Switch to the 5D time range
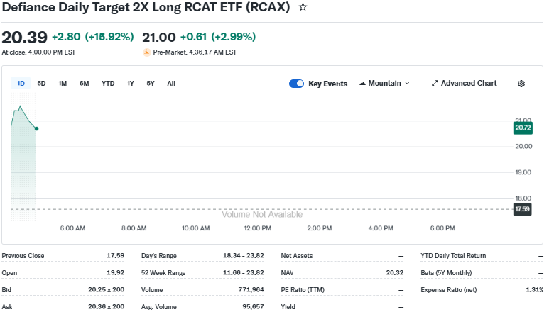This screenshot has height=319, width=554. click(41, 84)
